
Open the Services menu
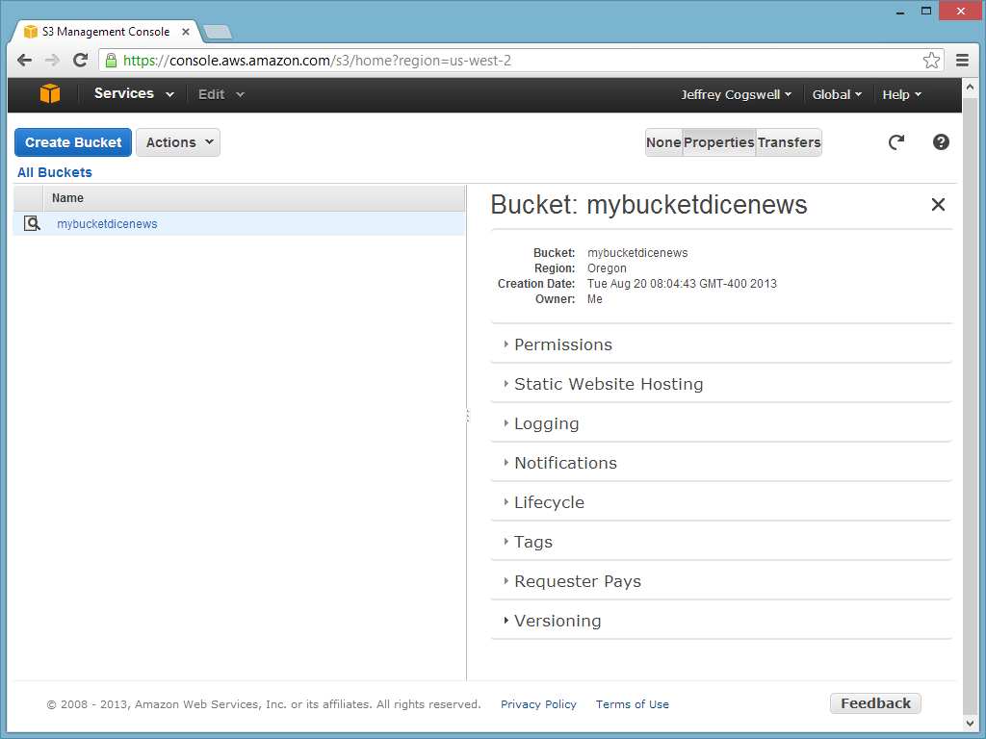point(133,93)
